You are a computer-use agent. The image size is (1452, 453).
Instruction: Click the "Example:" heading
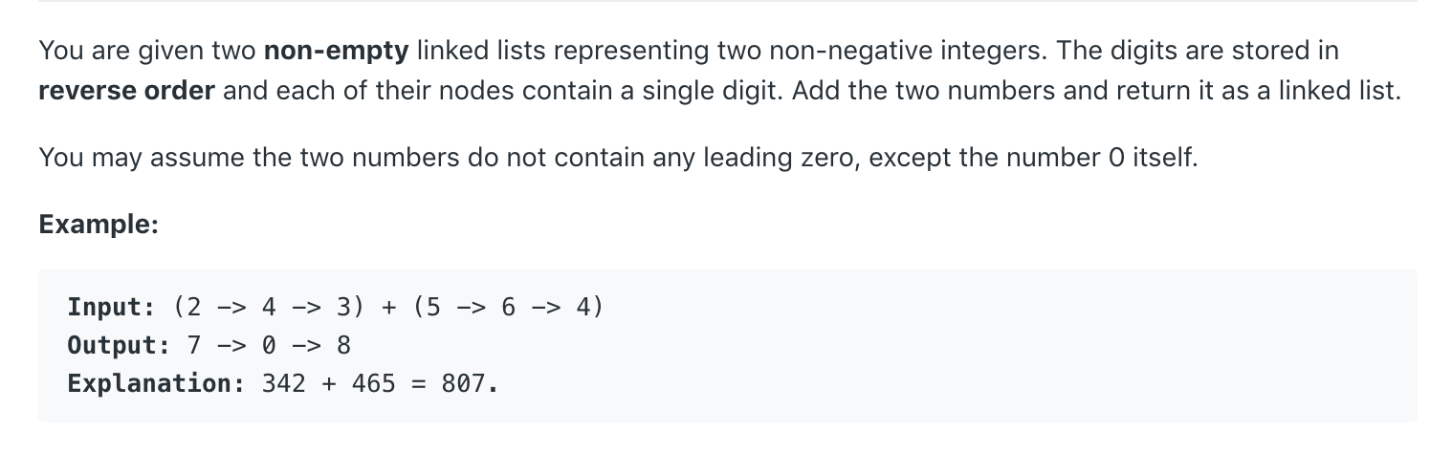[x=99, y=224]
